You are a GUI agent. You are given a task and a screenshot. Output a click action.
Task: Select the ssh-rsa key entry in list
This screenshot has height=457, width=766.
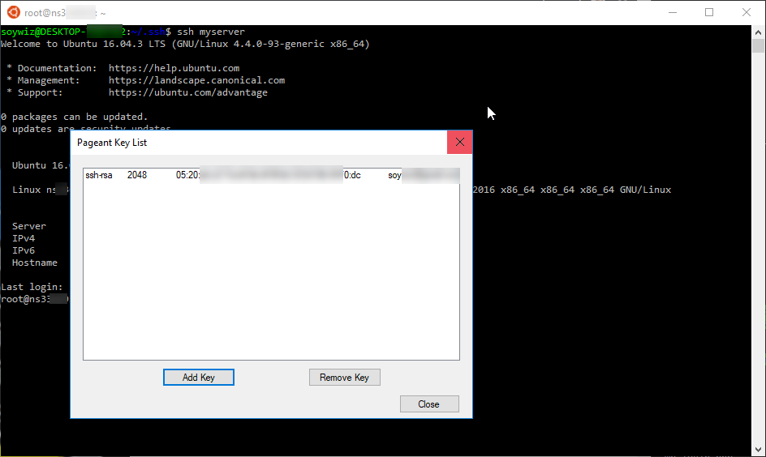click(x=98, y=175)
